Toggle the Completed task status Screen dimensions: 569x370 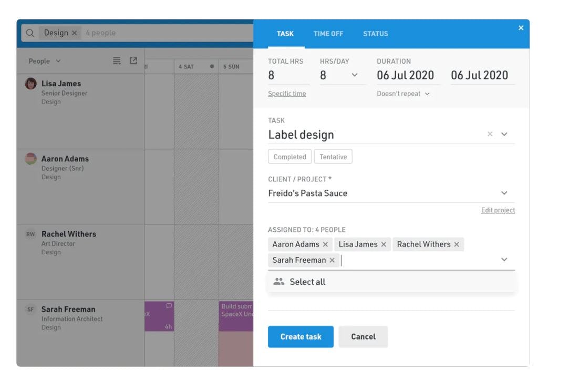click(x=289, y=157)
